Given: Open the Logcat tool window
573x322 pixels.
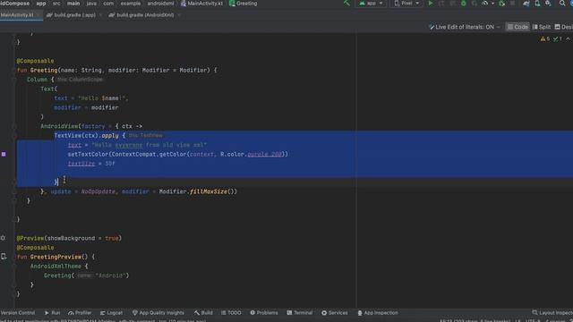Looking at the screenshot, I should [x=111, y=313].
